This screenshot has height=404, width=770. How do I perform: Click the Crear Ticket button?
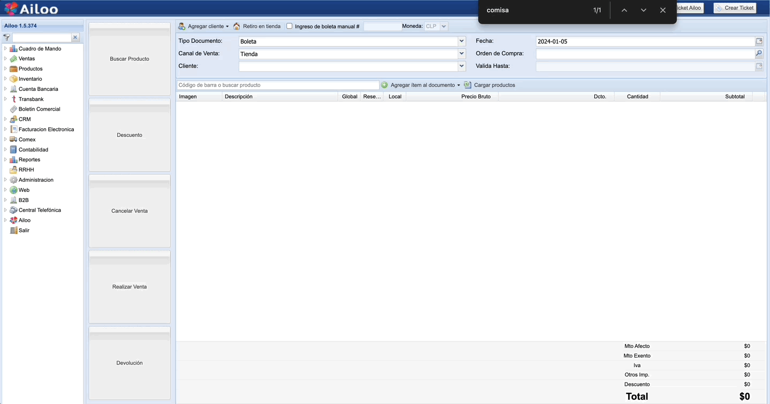pyautogui.click(x=735, y=8)
